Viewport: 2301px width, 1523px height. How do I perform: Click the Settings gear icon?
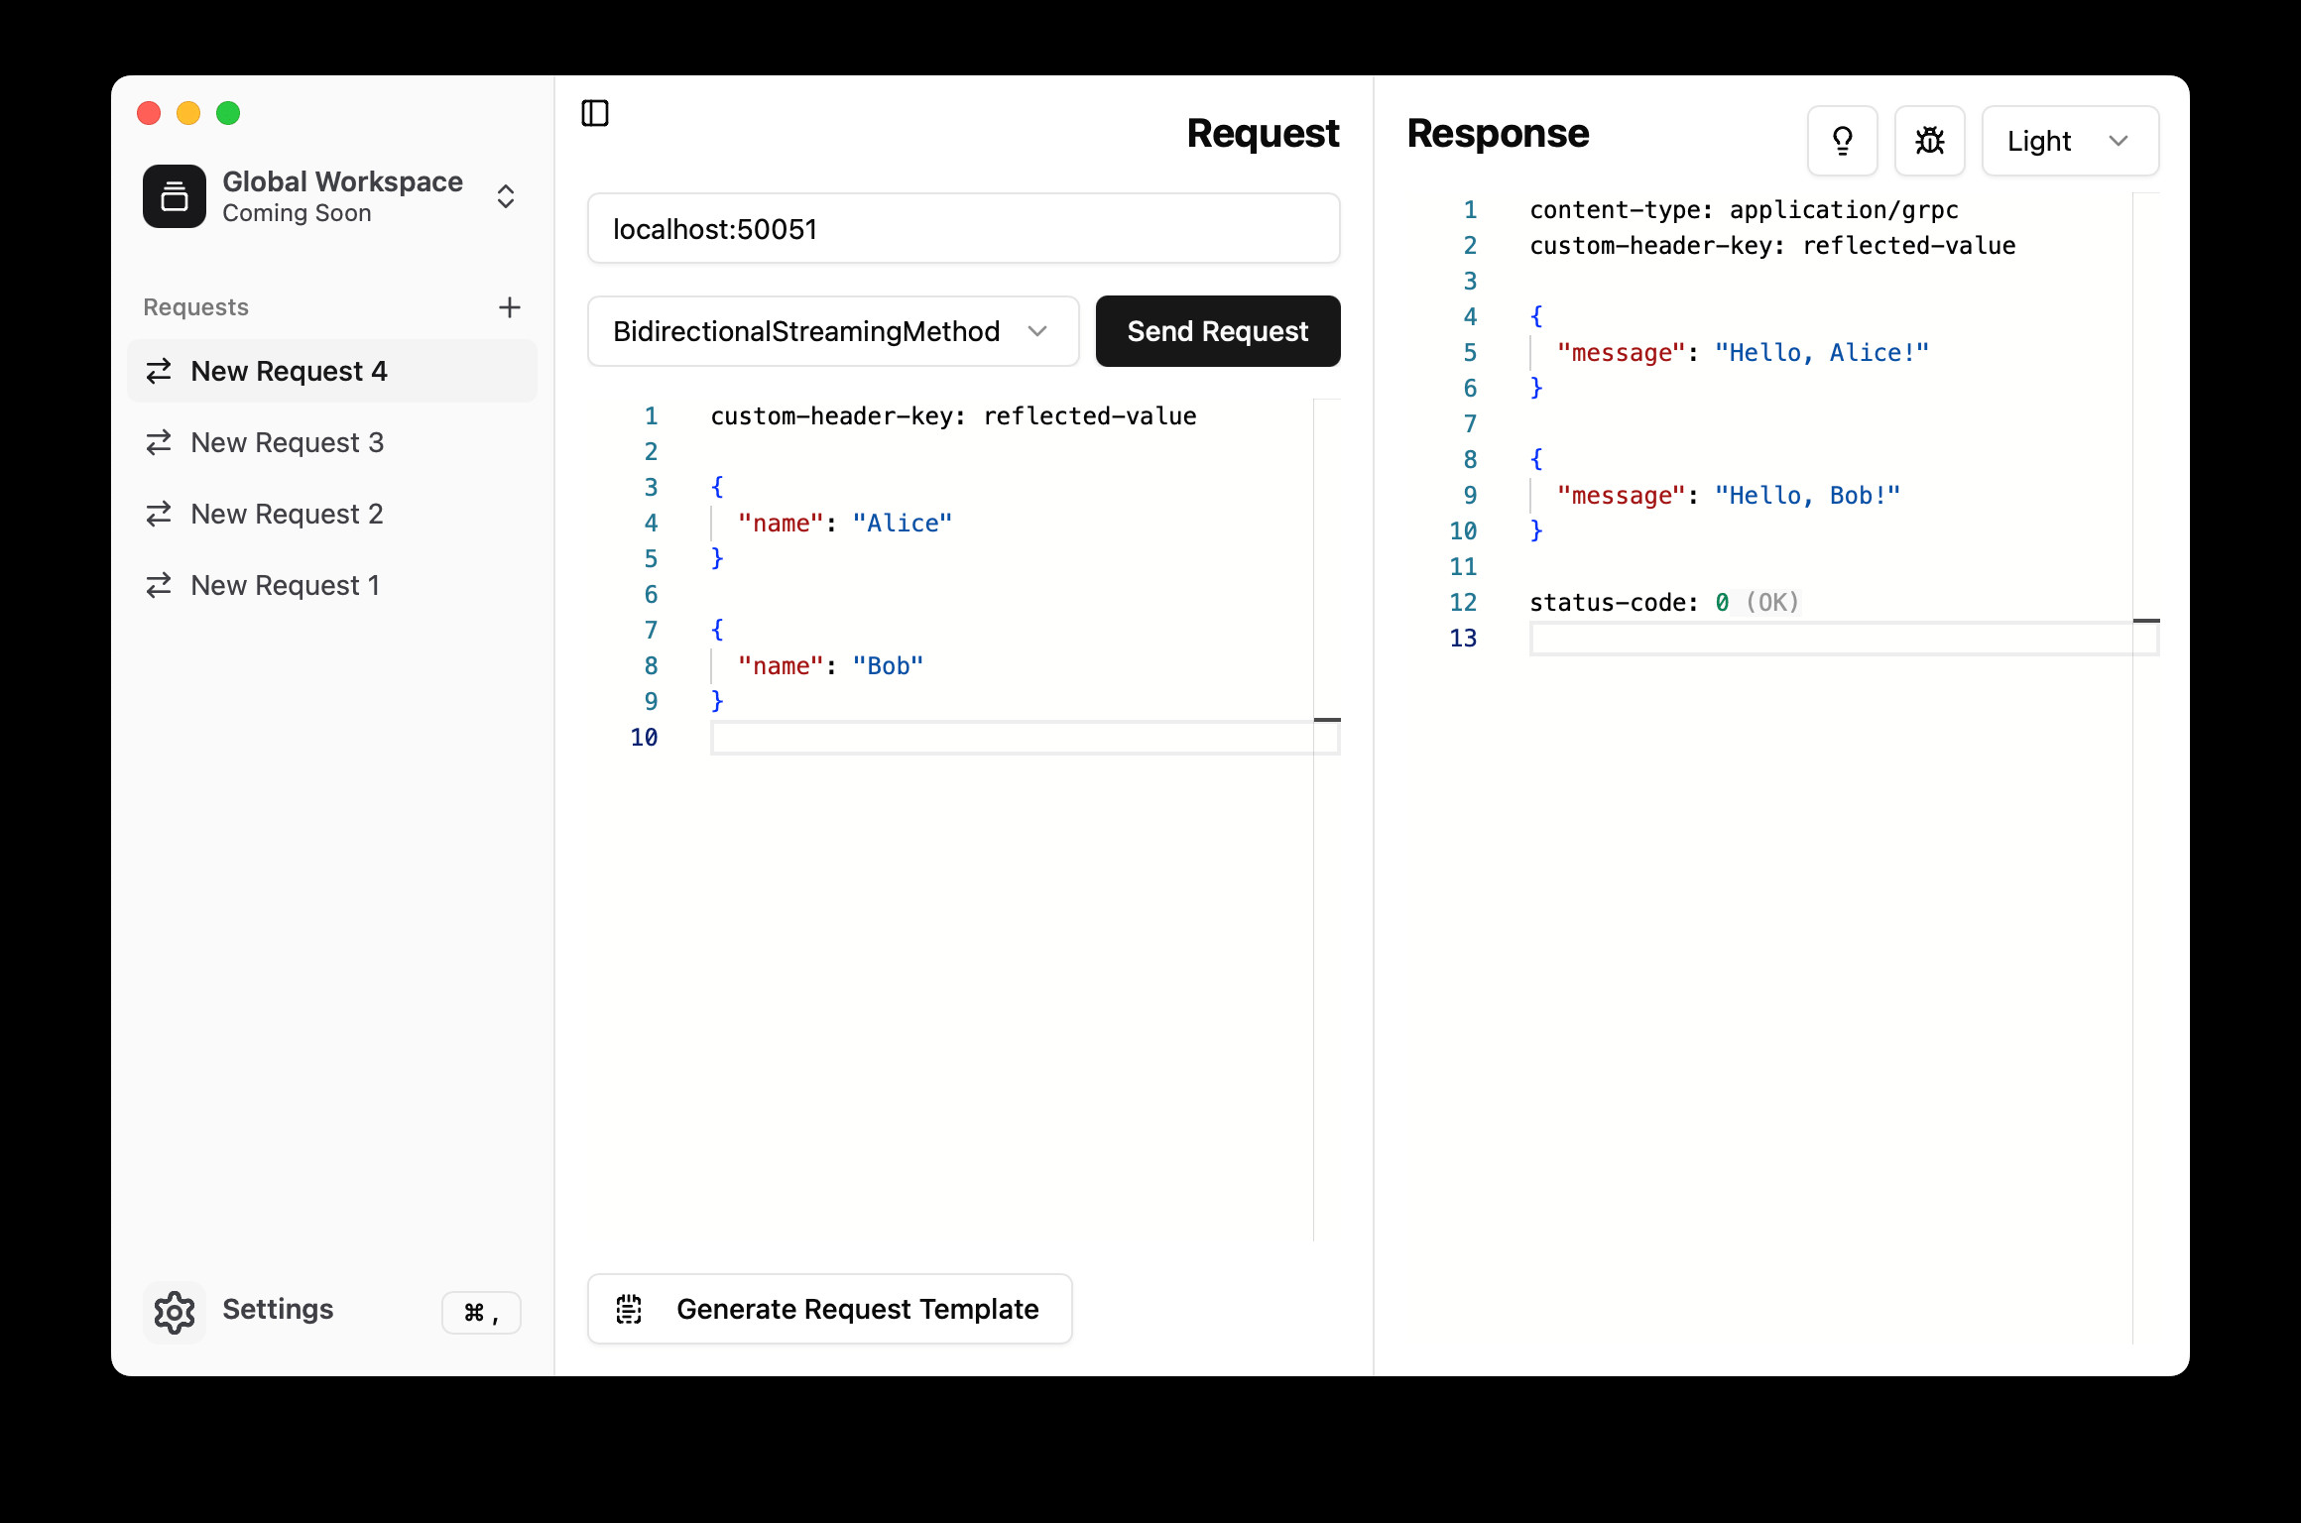tap(175, 1312)
